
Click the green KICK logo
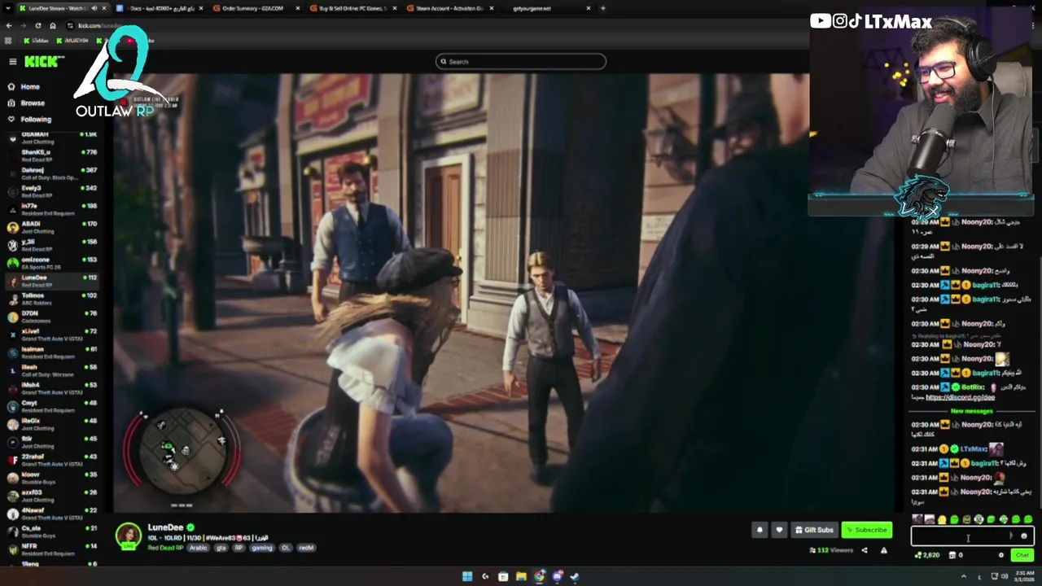coord(41,62)
